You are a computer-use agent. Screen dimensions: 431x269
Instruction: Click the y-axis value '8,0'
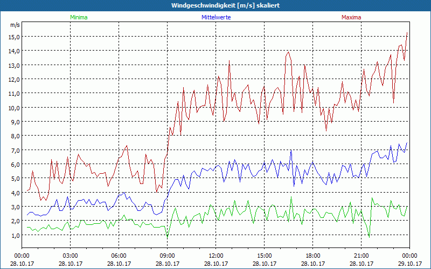pos(15,136)
